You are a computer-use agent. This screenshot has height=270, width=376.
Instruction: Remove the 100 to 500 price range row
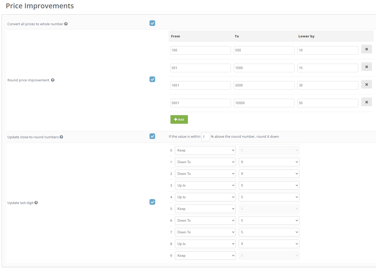pos(366,49)
